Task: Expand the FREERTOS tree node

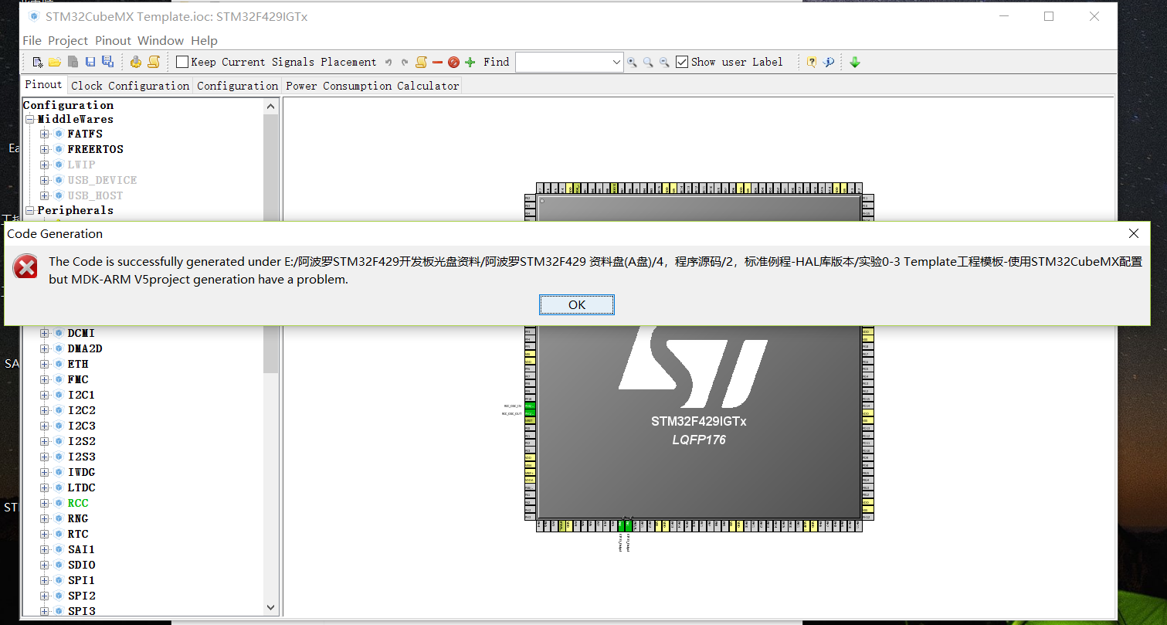Action: pyautogui.click(x=44, y=149)
